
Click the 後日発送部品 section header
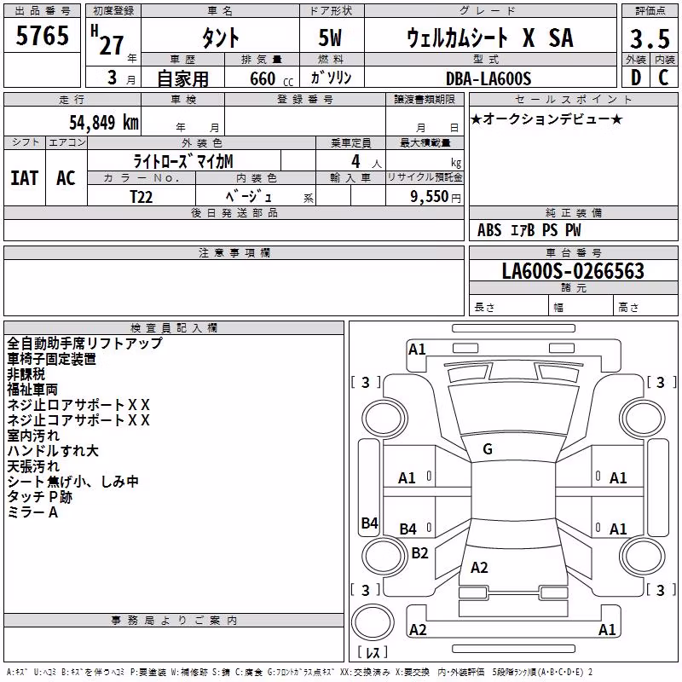coord(234,212)
